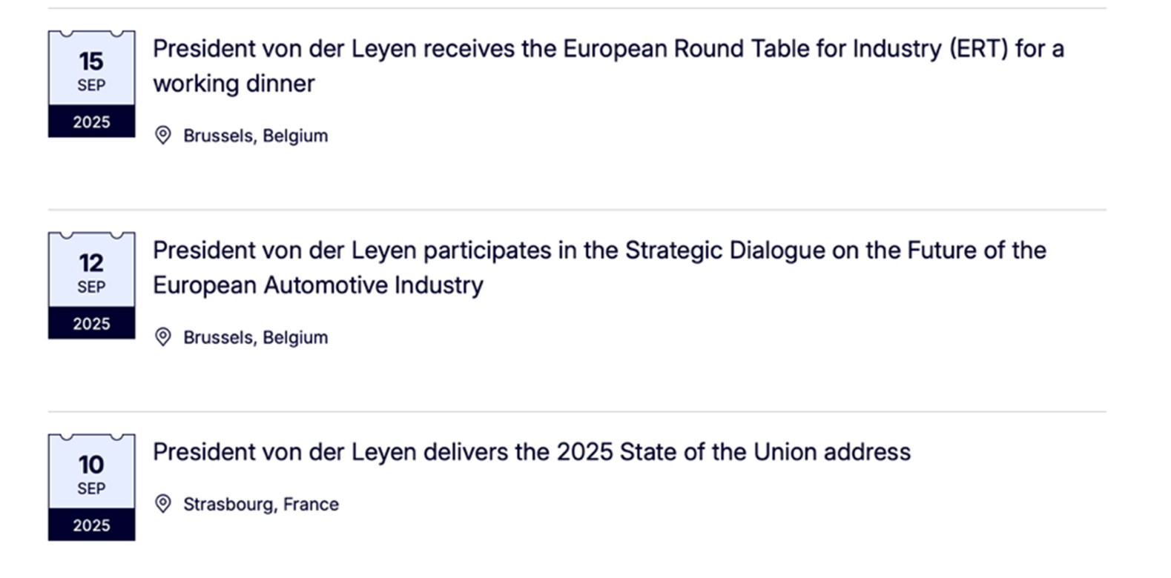Click the SEP month label below day 12
This screenshot has width=1171, height=578.
click(x=91, y=287)
